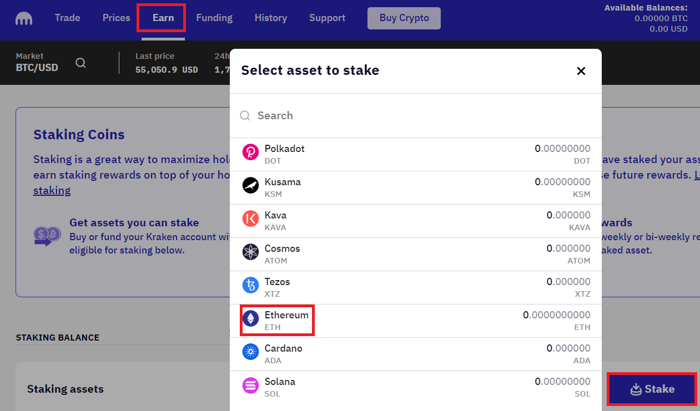Click the Tezos coin icon
This screenshot has width=700, height=411.
click(x=250, y=286)
